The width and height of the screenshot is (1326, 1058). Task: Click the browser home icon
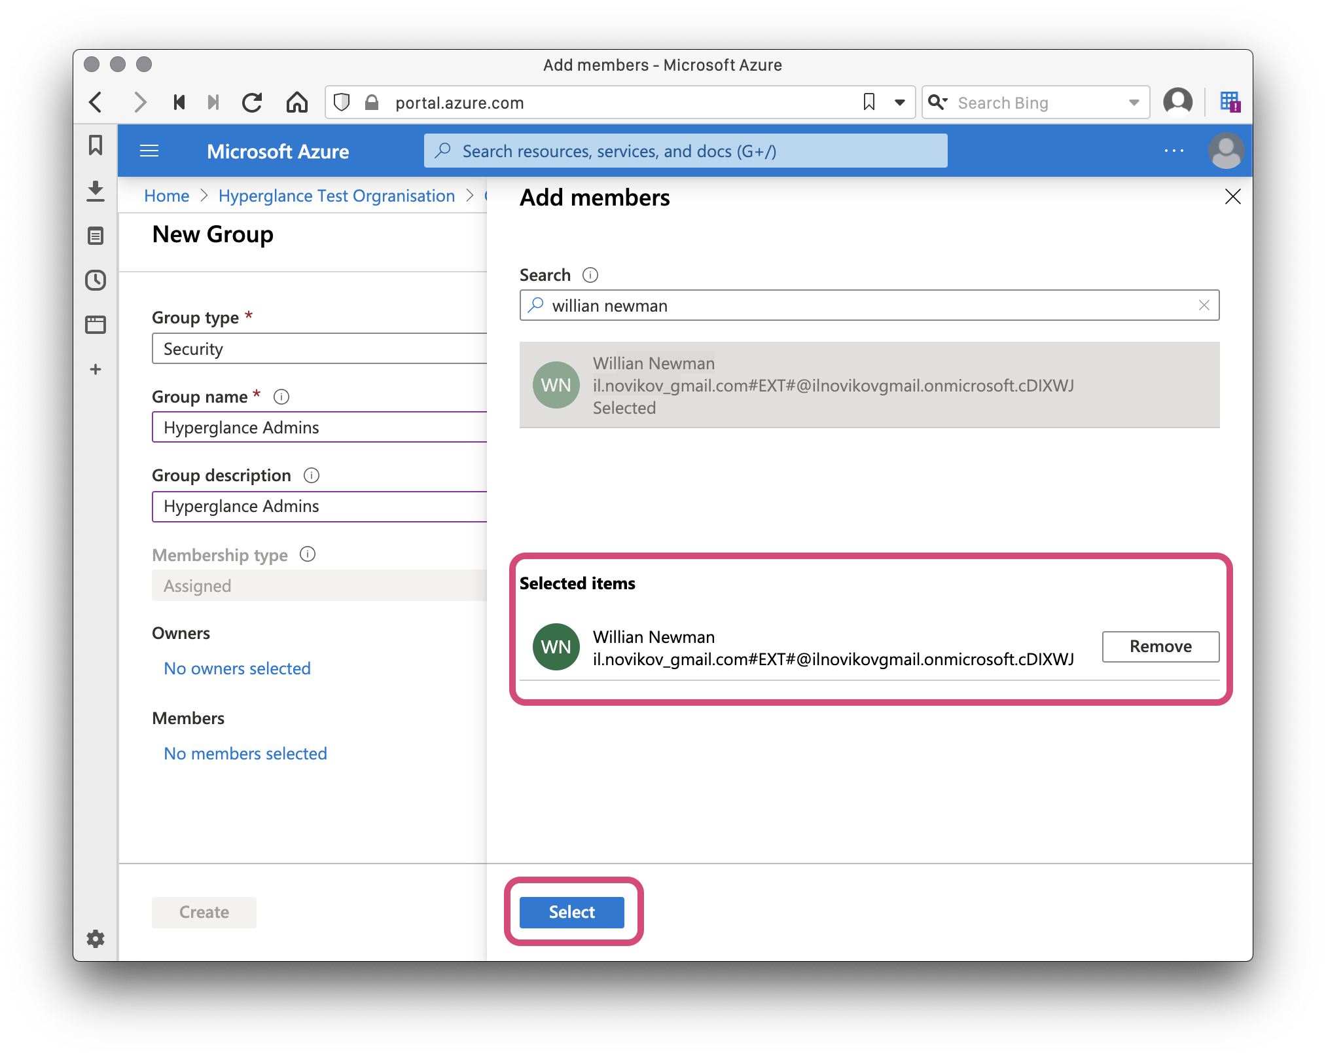[x=297, y=102]
